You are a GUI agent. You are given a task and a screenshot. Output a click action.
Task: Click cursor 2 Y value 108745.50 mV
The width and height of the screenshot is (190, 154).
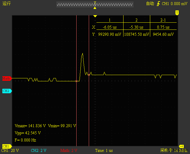(x=137, y=34)
